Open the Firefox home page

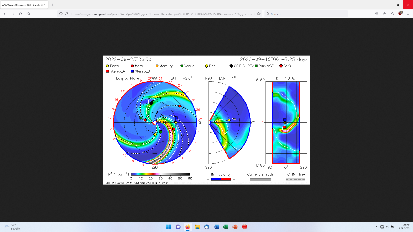click(28, 14)
